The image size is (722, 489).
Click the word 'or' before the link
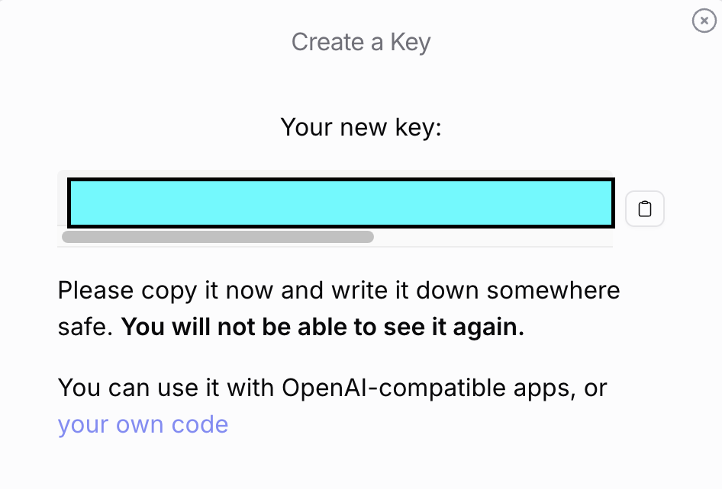pos(596,388)
